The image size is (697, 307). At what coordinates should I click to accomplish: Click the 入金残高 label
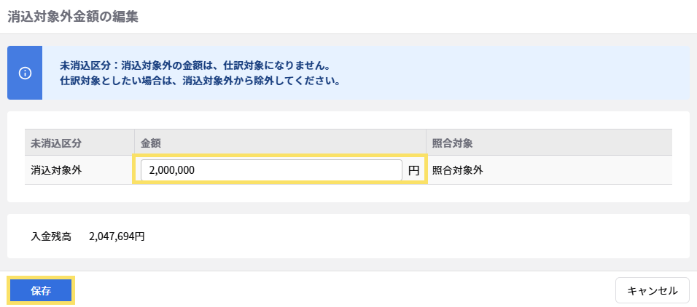[51, 236]
